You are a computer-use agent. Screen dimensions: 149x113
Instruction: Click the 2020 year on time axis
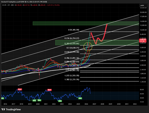(x=38, y=104)
